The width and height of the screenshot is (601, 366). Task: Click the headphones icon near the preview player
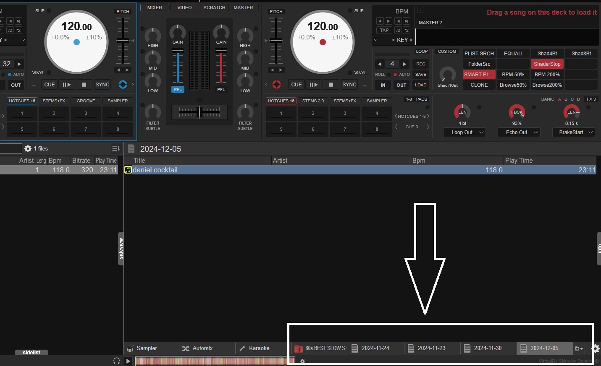click(x=116, y=361)
